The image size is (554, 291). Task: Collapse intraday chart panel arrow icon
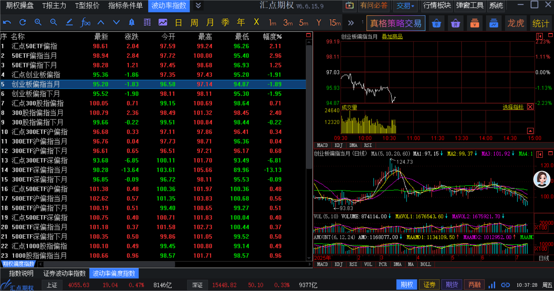click(x=539, y=36)
